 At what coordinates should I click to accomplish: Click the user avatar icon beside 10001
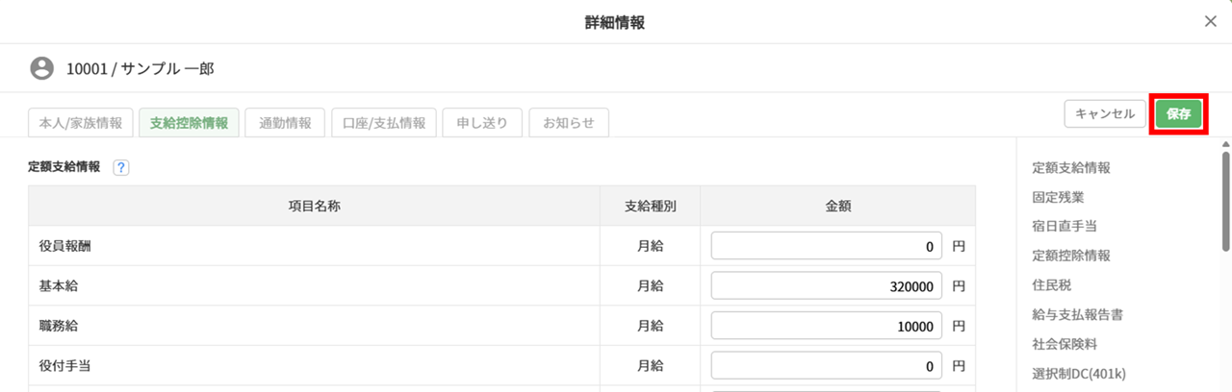41,68
